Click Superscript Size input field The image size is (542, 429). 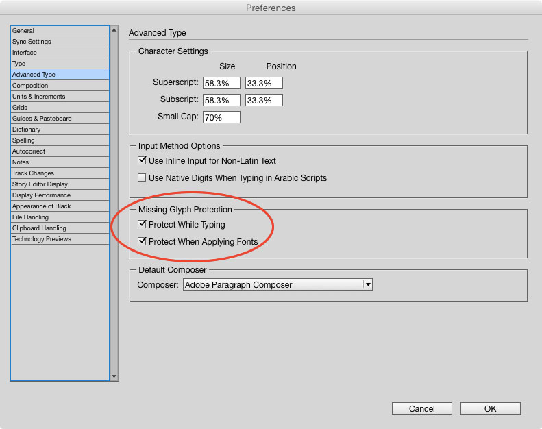click(221, 83)
